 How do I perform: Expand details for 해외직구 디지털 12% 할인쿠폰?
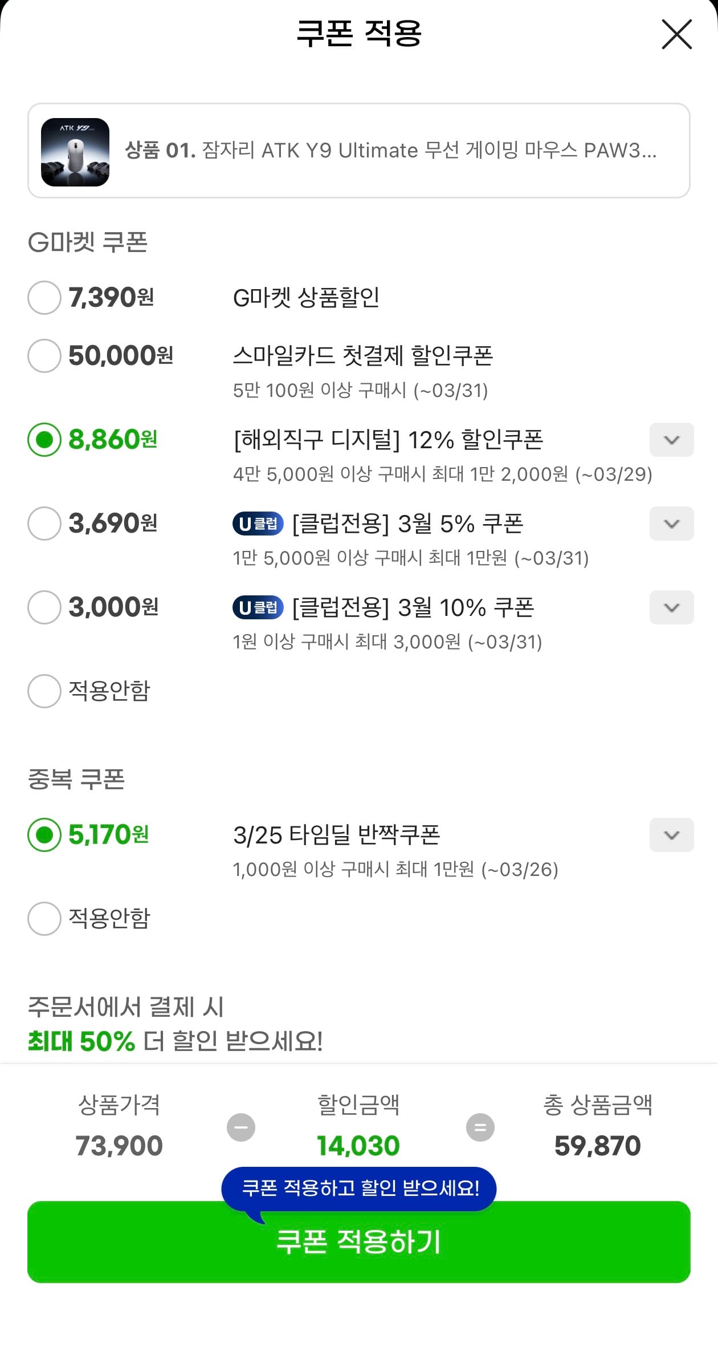coord(671,440)
